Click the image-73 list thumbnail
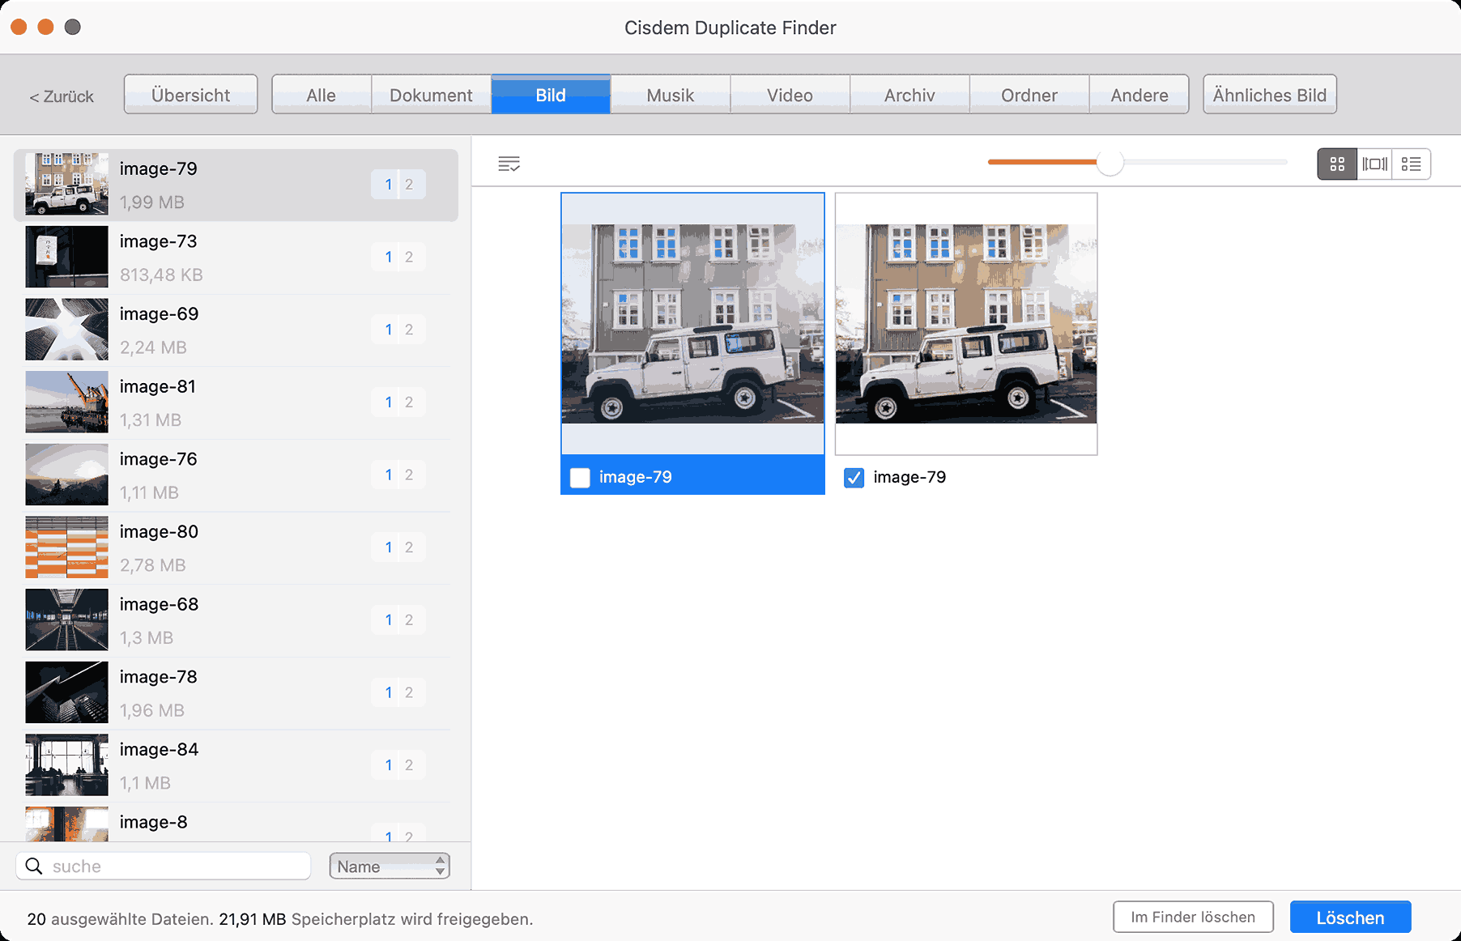The width and height of the screenshot is (1461, 941). 66,257
